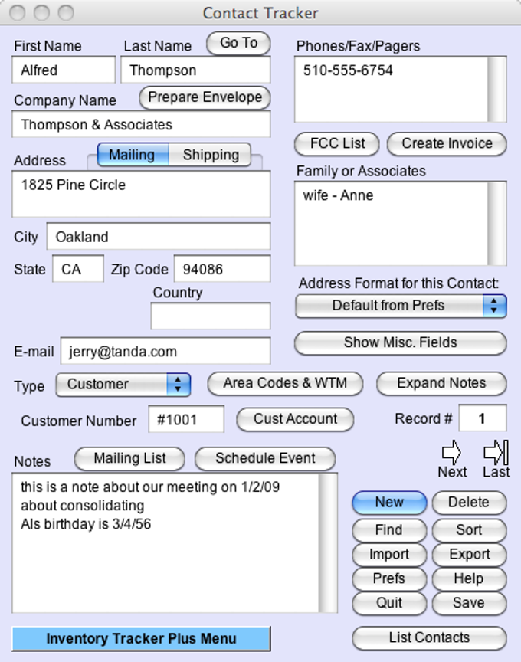Click the City field containing Oakland
Screen dimensions: 521x662
click(x=159, y=237)
